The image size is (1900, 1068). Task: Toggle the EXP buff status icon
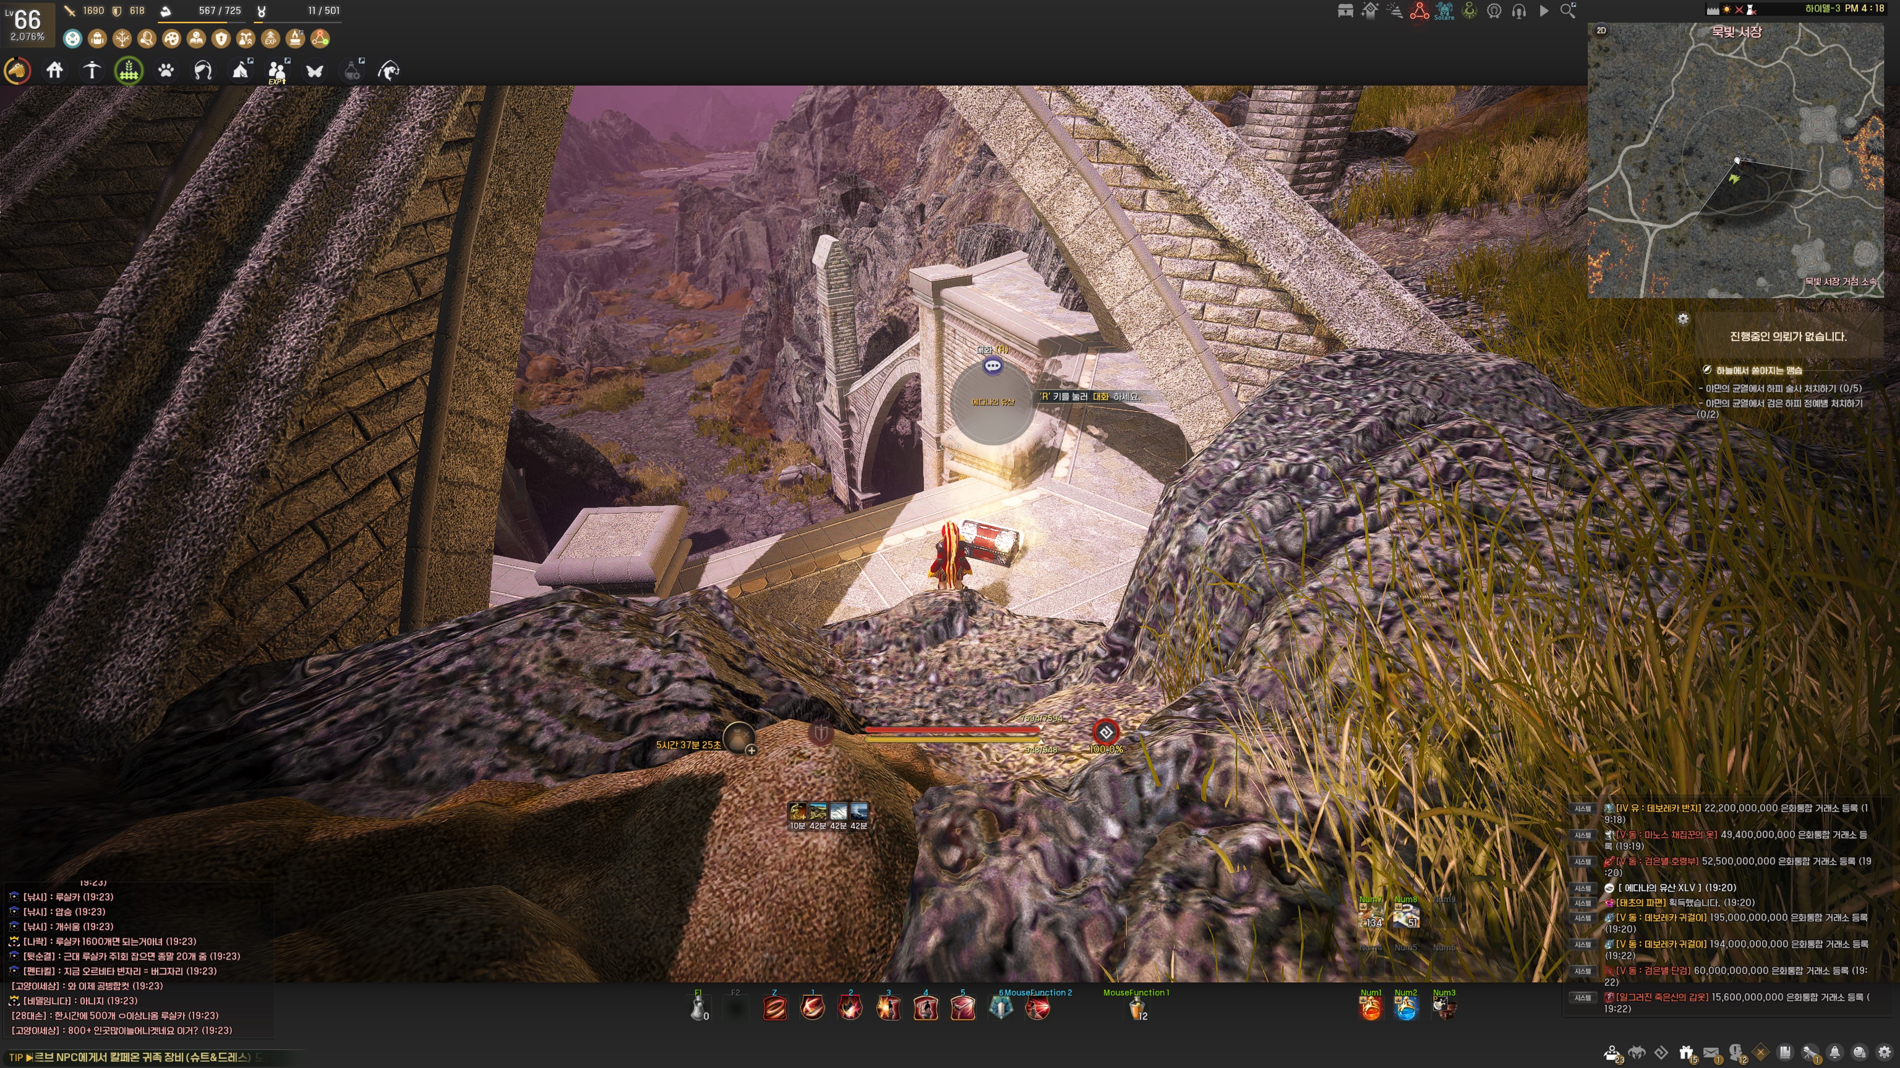tap(271, 39)
